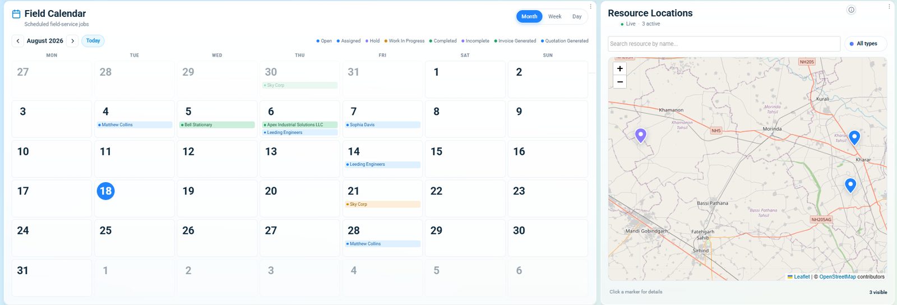Open the Bell Stationary job

pos(217,125)
